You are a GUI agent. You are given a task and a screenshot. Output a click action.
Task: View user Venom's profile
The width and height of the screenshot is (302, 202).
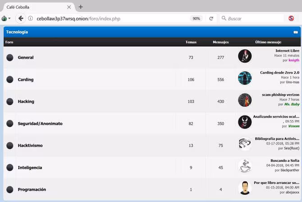click(294, 126)
